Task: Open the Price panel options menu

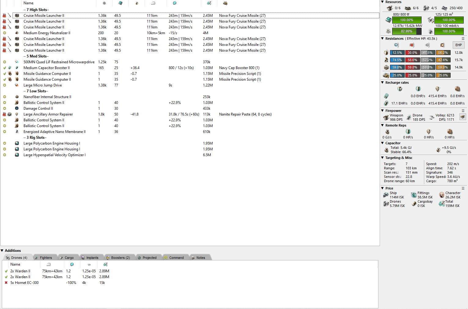Action: (x=463, y=188)
